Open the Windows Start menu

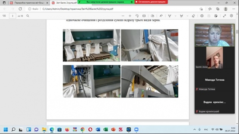click(6, 130)
